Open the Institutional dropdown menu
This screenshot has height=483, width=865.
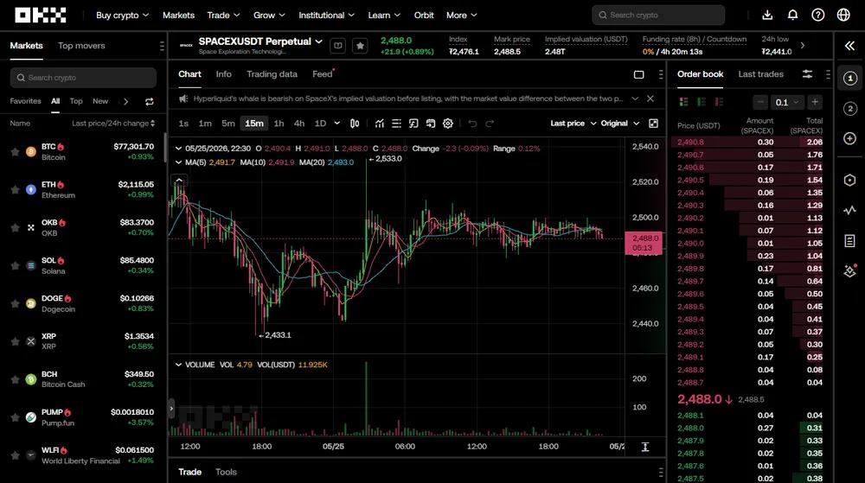pos(327,16)
